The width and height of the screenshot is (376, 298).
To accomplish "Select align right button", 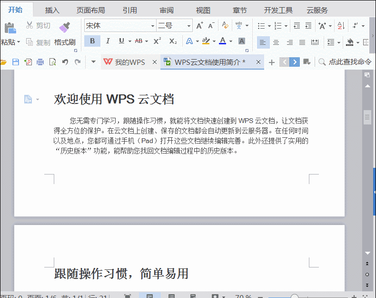I will (x=290, y=42).
